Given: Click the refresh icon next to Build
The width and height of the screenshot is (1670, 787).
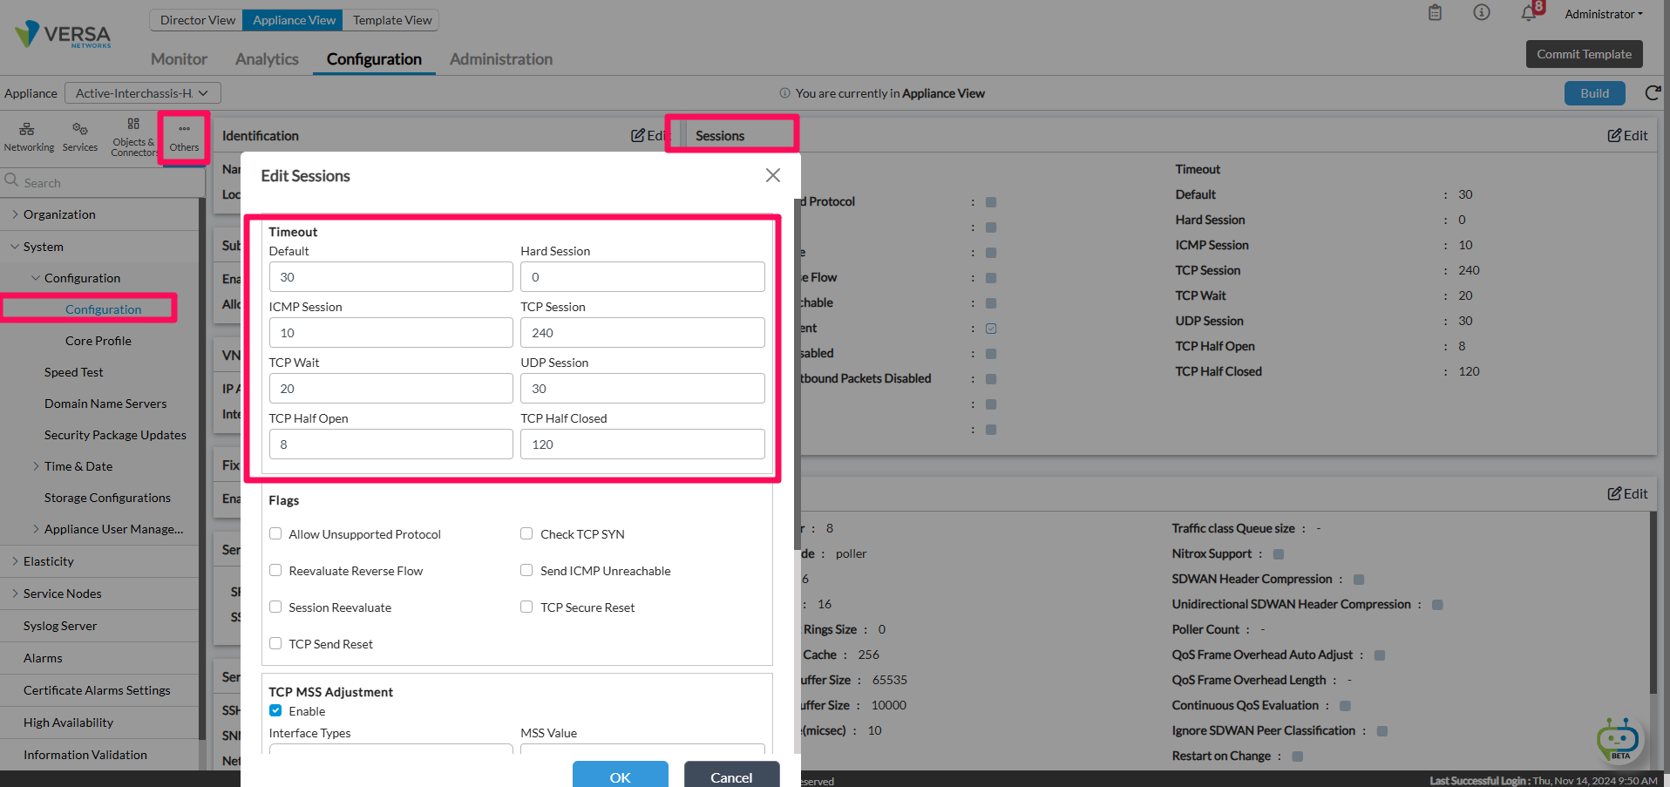Looking at the screenshot, I should pos(1653,93).
